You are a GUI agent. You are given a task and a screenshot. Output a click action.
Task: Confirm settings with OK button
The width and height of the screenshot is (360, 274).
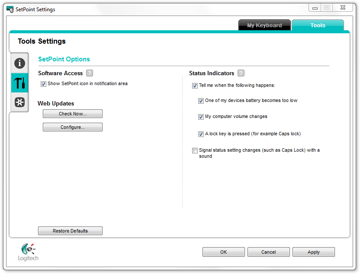[223, 252]
